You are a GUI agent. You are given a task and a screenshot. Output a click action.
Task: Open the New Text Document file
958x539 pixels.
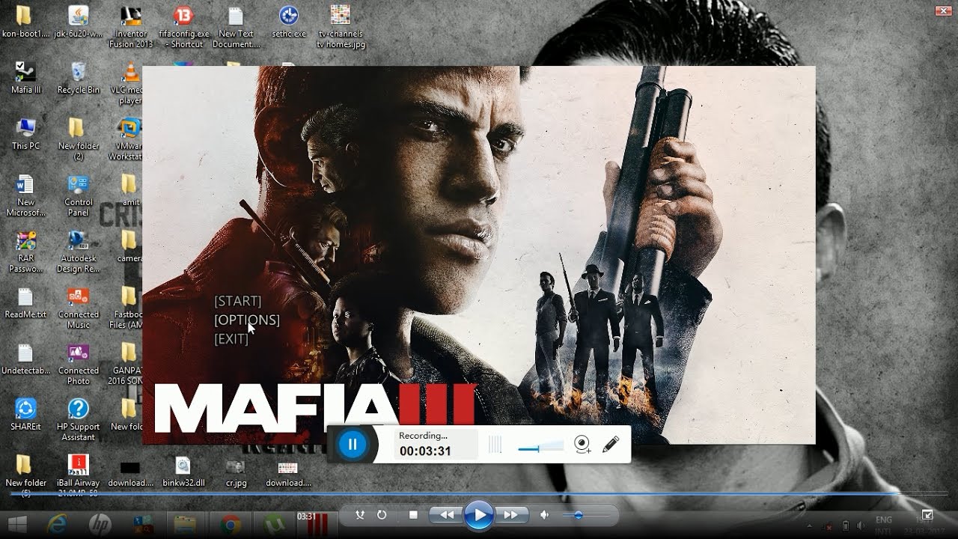click(x=236, y=27)
